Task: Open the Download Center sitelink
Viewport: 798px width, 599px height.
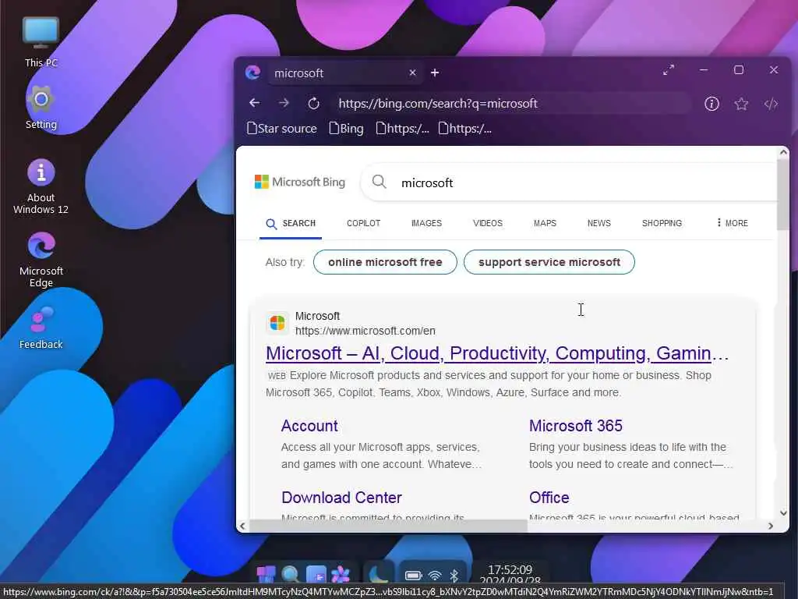Action: [x=341, y=498]
